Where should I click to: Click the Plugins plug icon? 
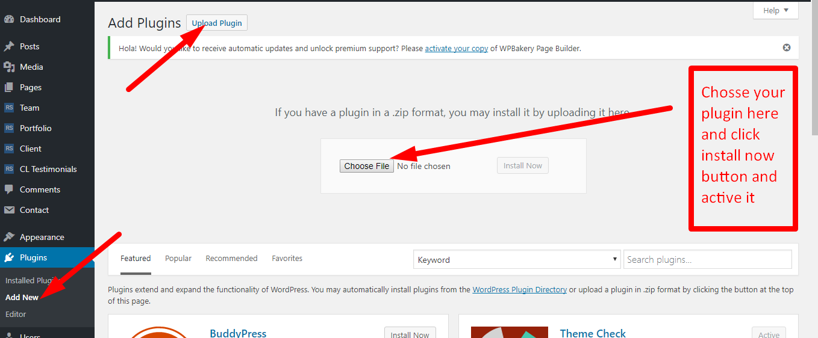tap(9, 257)
